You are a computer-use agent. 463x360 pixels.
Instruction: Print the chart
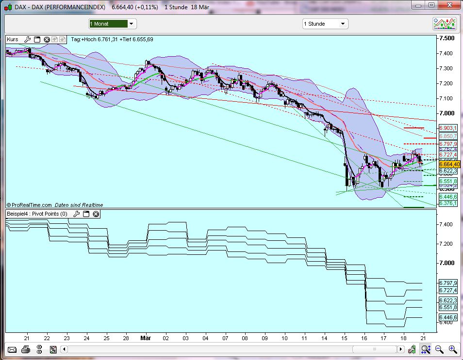pos(26,350)
